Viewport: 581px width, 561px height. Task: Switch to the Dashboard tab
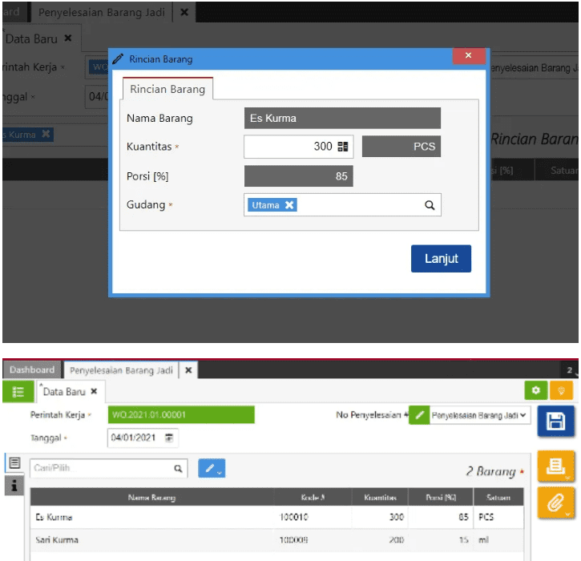pyautogui.click(x=32, y=369)
